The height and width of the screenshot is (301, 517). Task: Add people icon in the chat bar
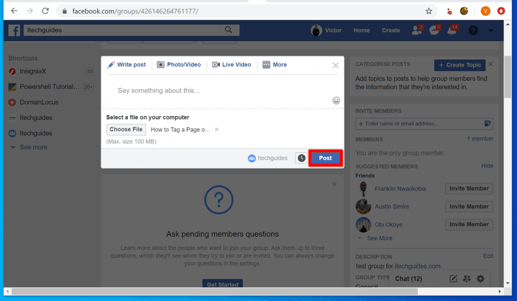coord(467,279)
